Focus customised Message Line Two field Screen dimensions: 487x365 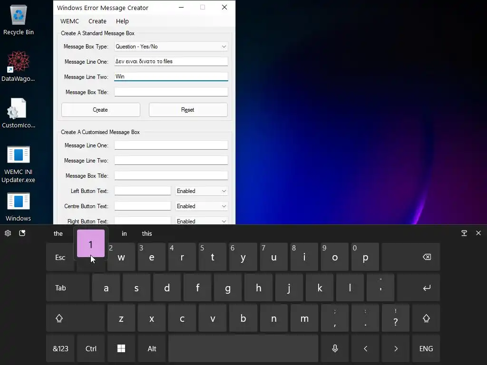coord(171,161)
